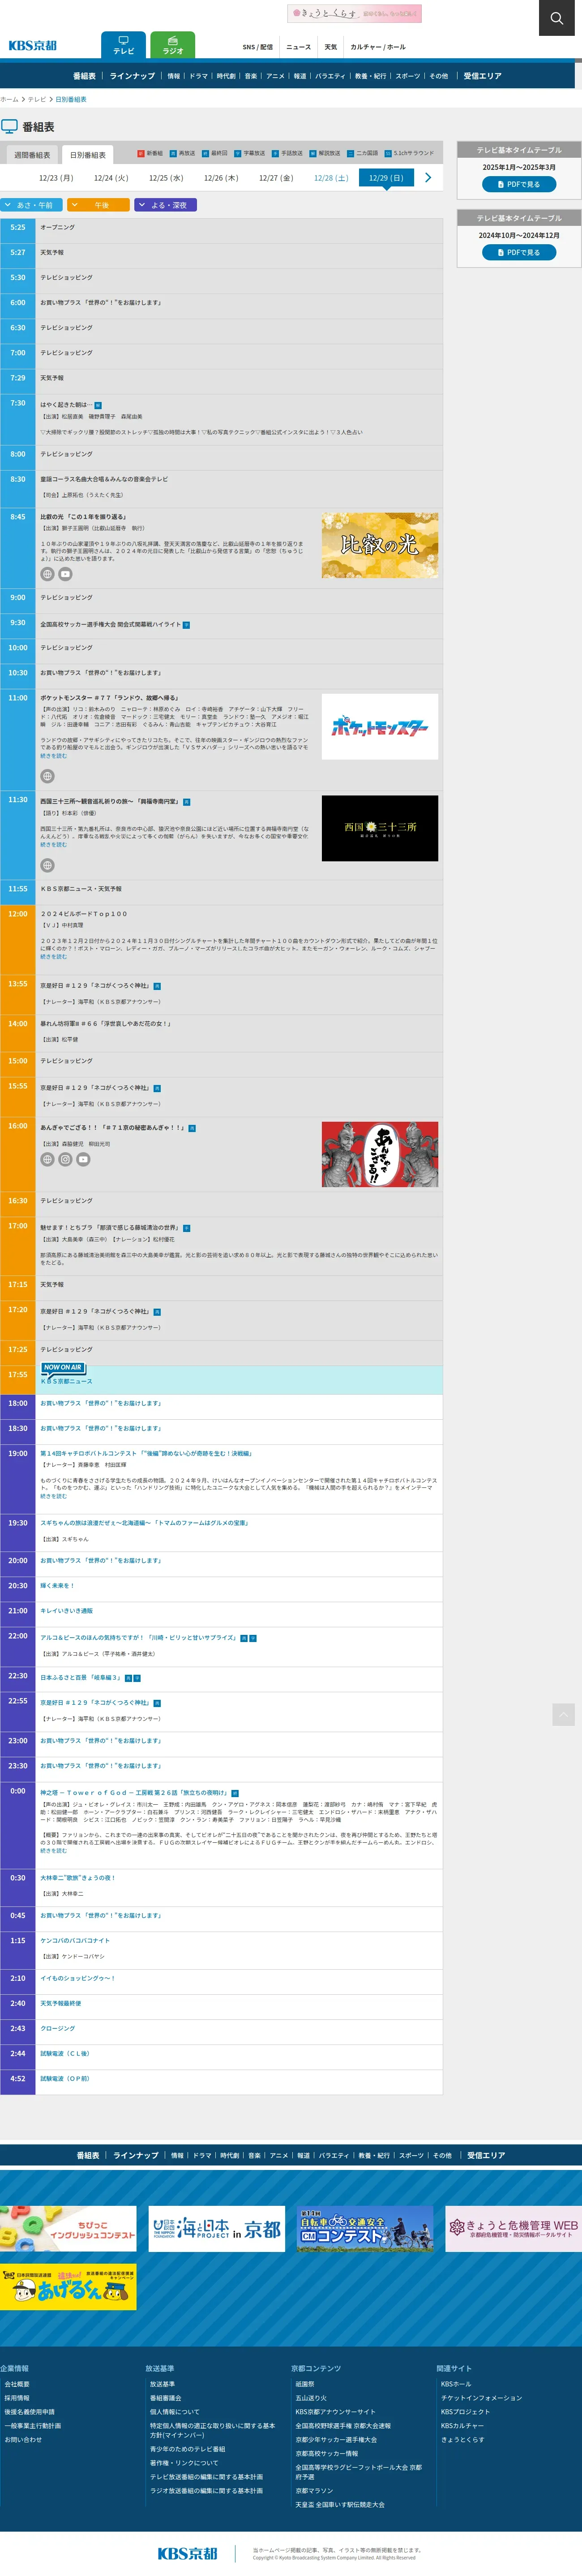Open YouTube icon for あんぎゃでござる

tap(83, 1159)
